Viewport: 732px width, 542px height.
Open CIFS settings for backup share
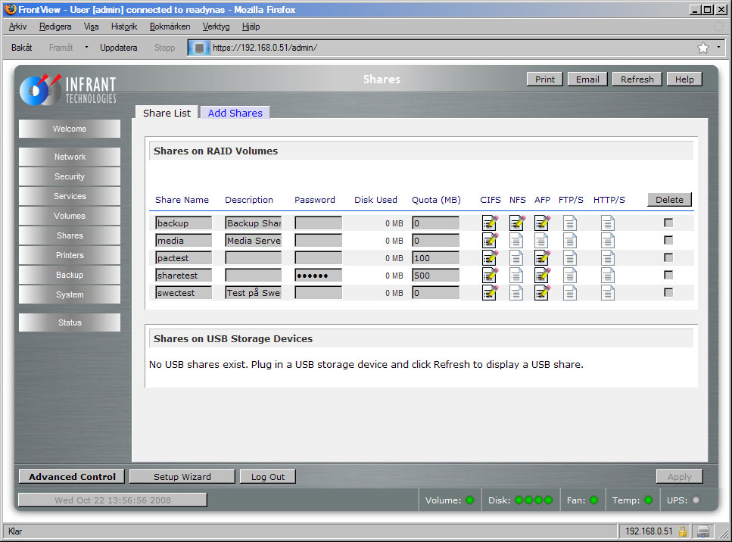tap(490, 223)
